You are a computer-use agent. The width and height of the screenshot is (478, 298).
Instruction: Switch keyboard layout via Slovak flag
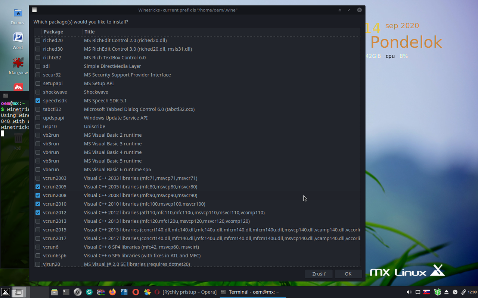coord(426,292)
